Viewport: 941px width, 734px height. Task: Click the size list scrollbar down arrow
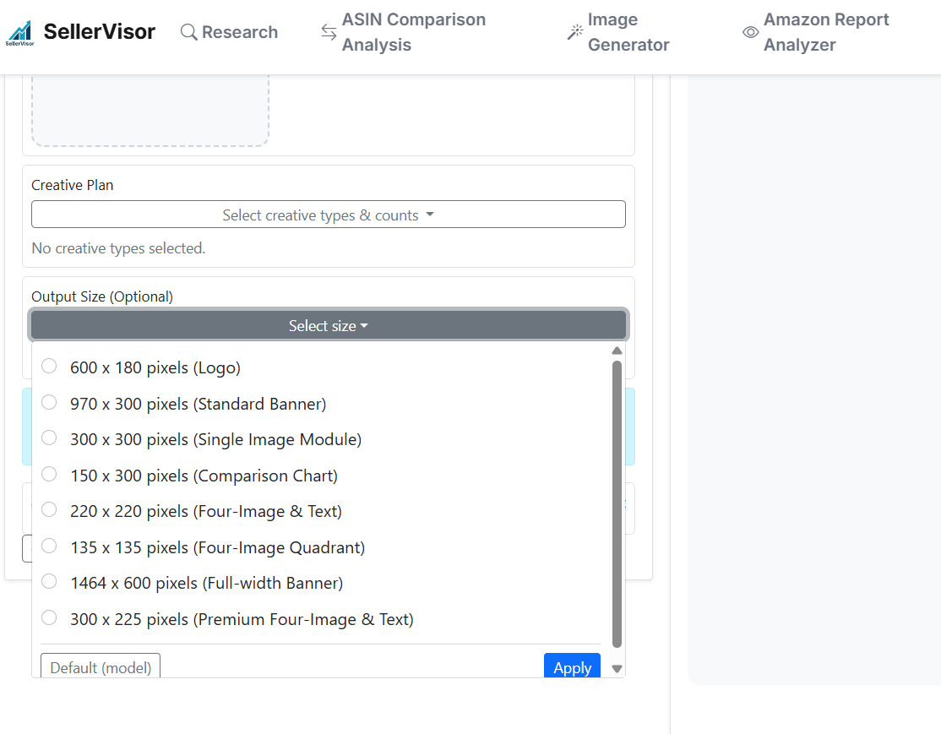coord(617,669)
